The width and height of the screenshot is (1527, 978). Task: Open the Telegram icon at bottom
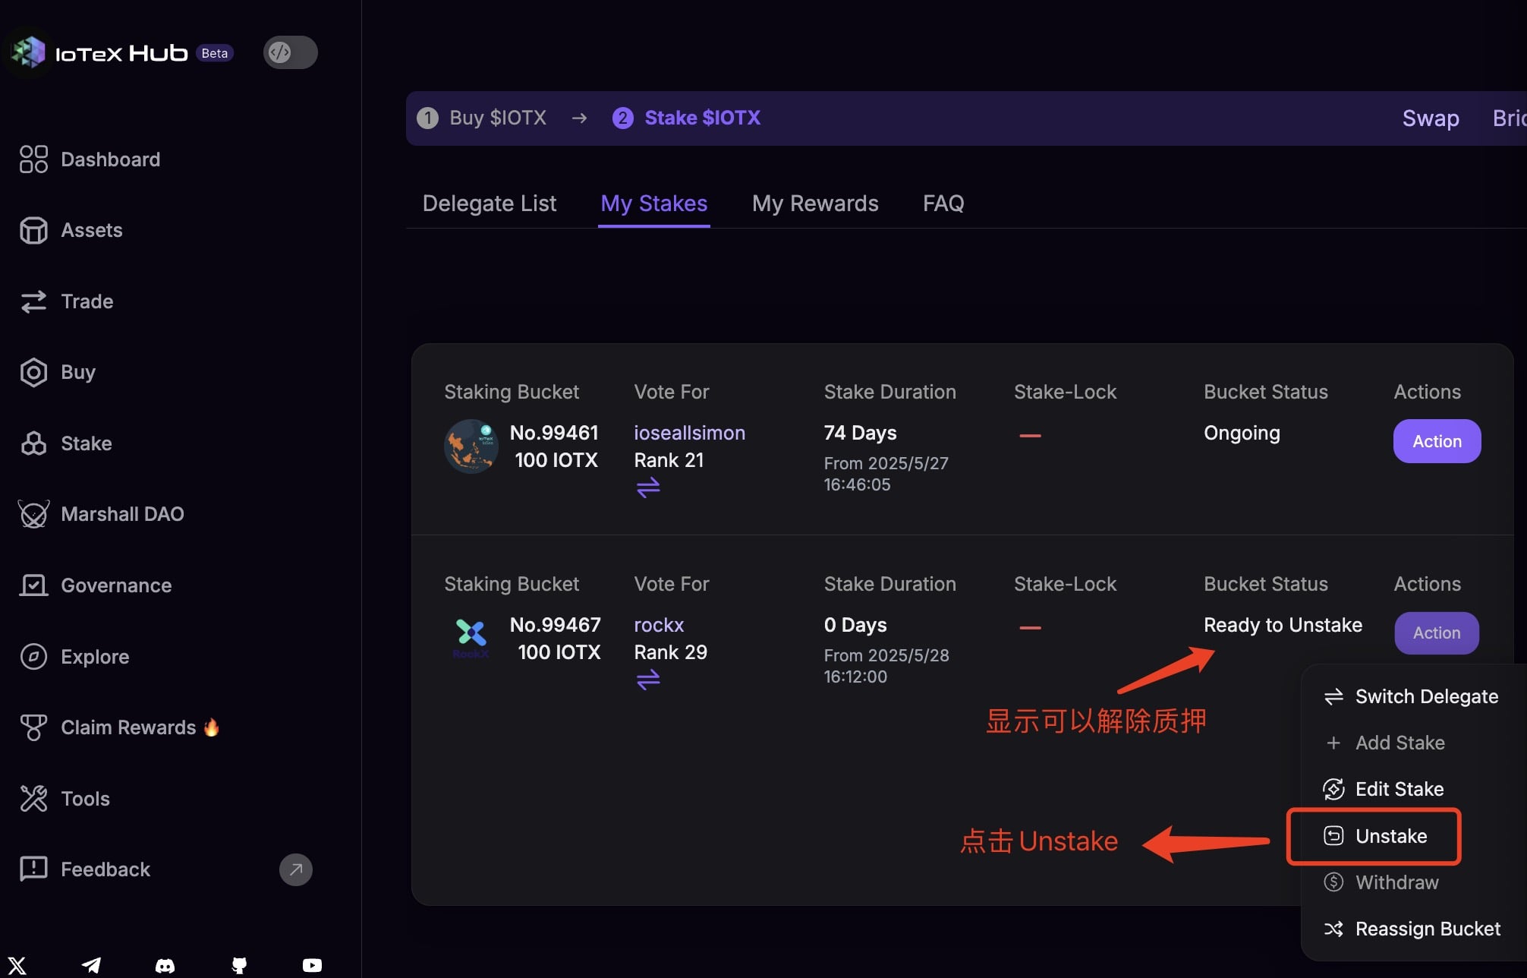pos(91,965)
